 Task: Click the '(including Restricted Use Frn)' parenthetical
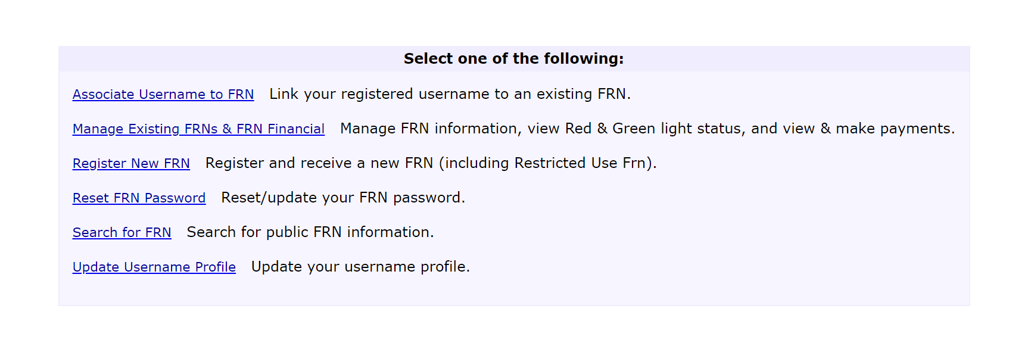(x=547, y=163)
